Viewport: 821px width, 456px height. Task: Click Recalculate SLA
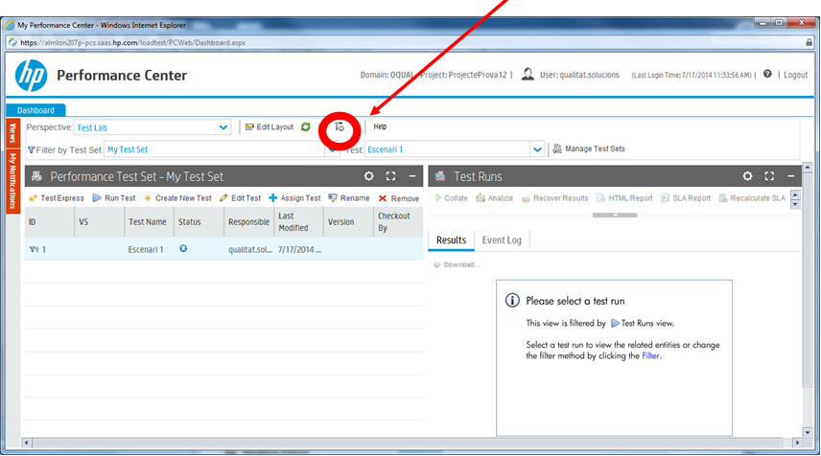[x=752, y=198]
